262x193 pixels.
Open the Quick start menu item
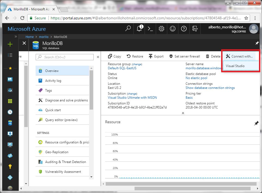[62, 110]
